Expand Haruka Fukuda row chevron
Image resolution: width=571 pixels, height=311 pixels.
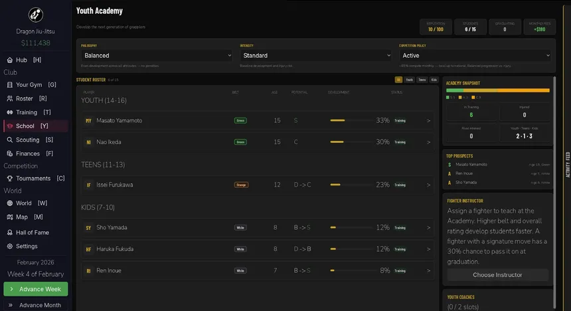[428, 249]
